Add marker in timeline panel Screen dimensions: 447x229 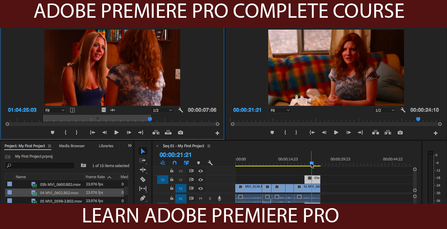pyautogui.click(x=198, y=163)
